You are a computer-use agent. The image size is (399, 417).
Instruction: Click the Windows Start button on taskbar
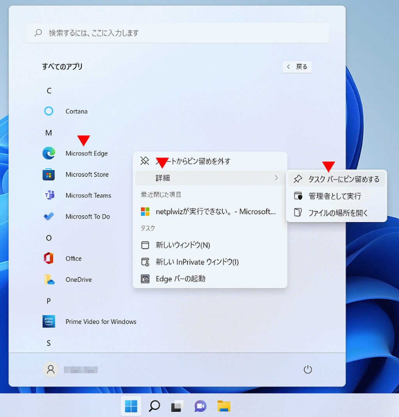(x=131, y=406)
